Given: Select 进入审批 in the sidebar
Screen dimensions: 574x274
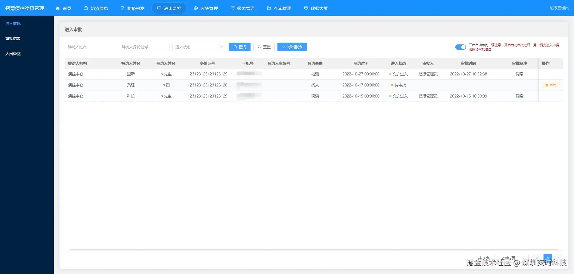Looking at the screenshot, I should click(x=13, y=24).
